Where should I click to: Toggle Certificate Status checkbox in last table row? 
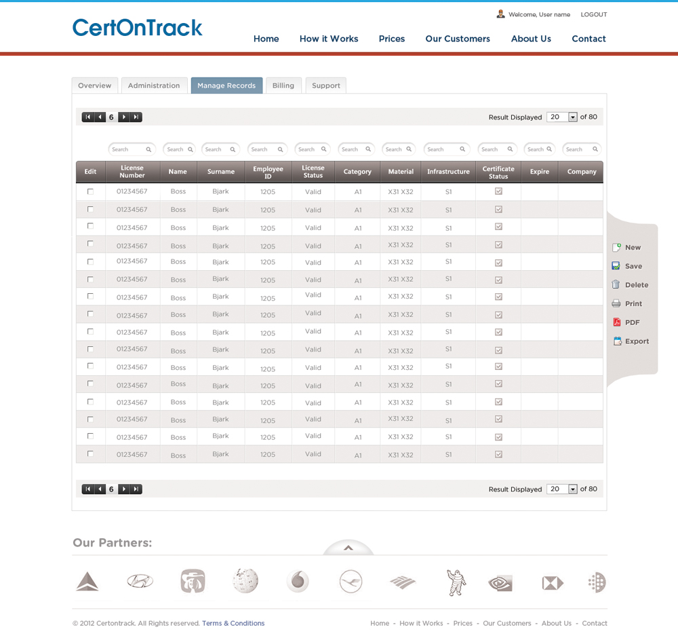498,454
